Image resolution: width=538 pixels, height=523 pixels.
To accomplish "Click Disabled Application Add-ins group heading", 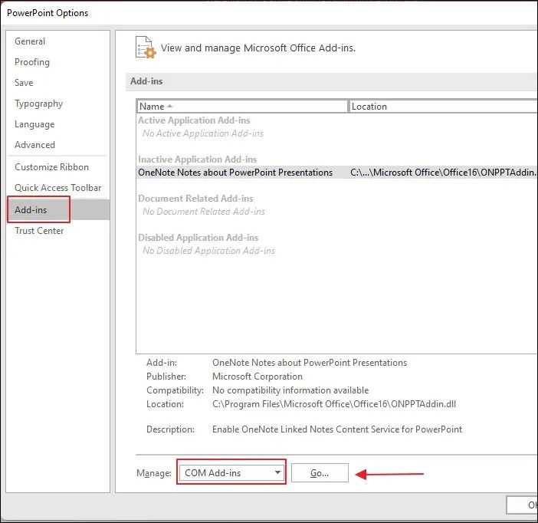I will click(198, 238).
